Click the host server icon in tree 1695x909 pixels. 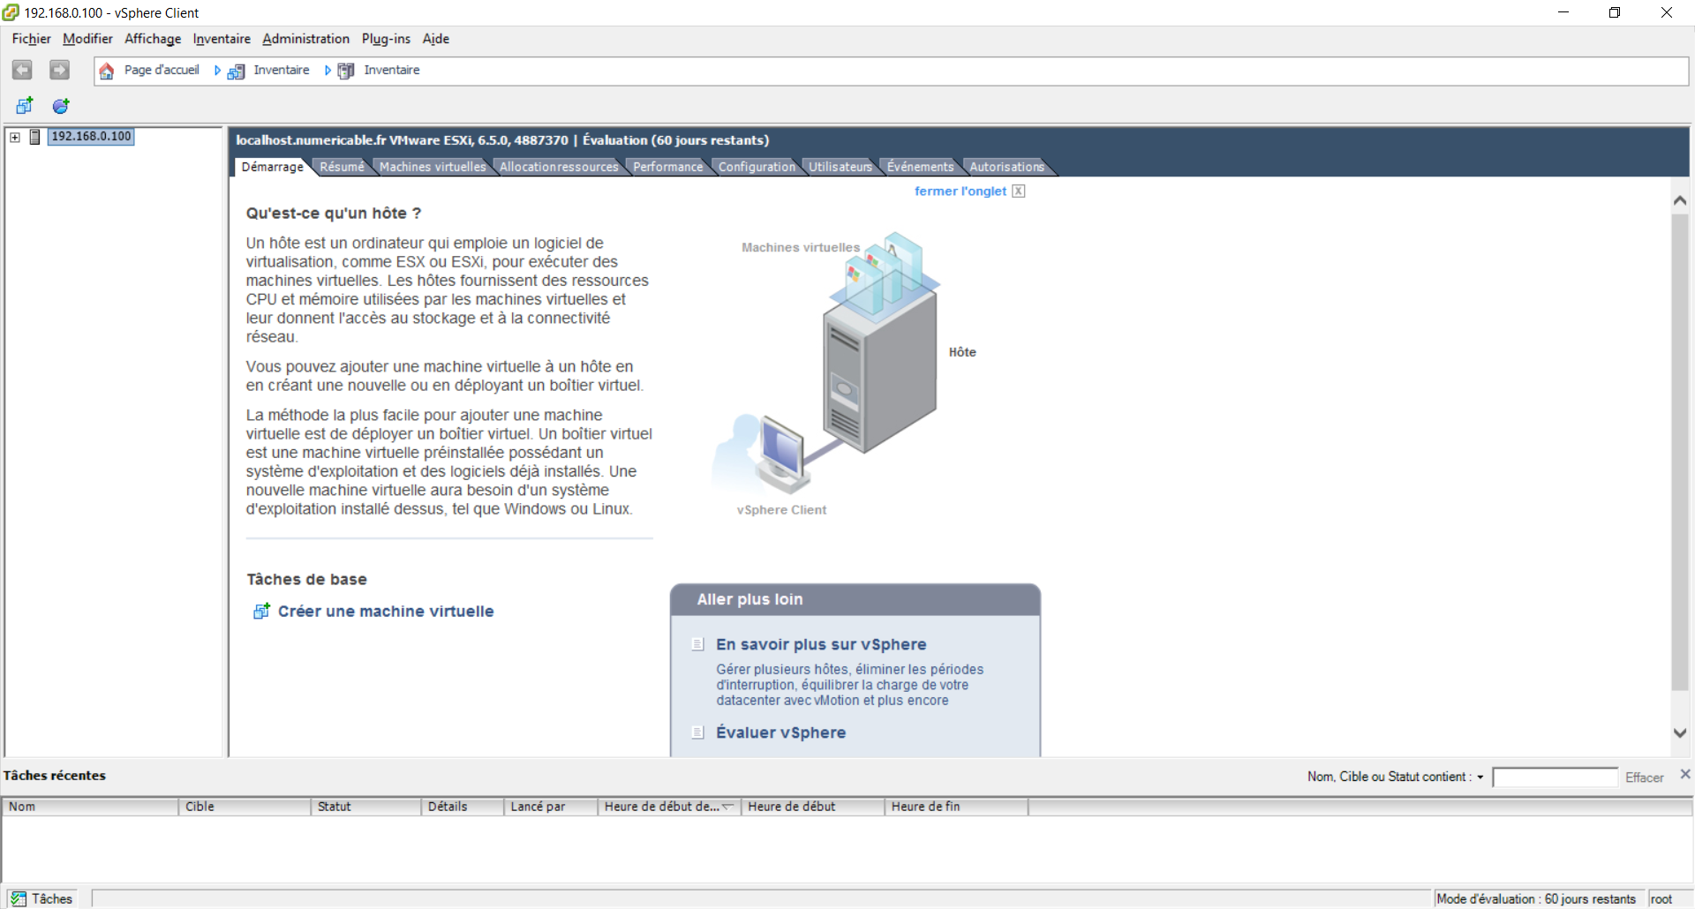pos(35,137)
